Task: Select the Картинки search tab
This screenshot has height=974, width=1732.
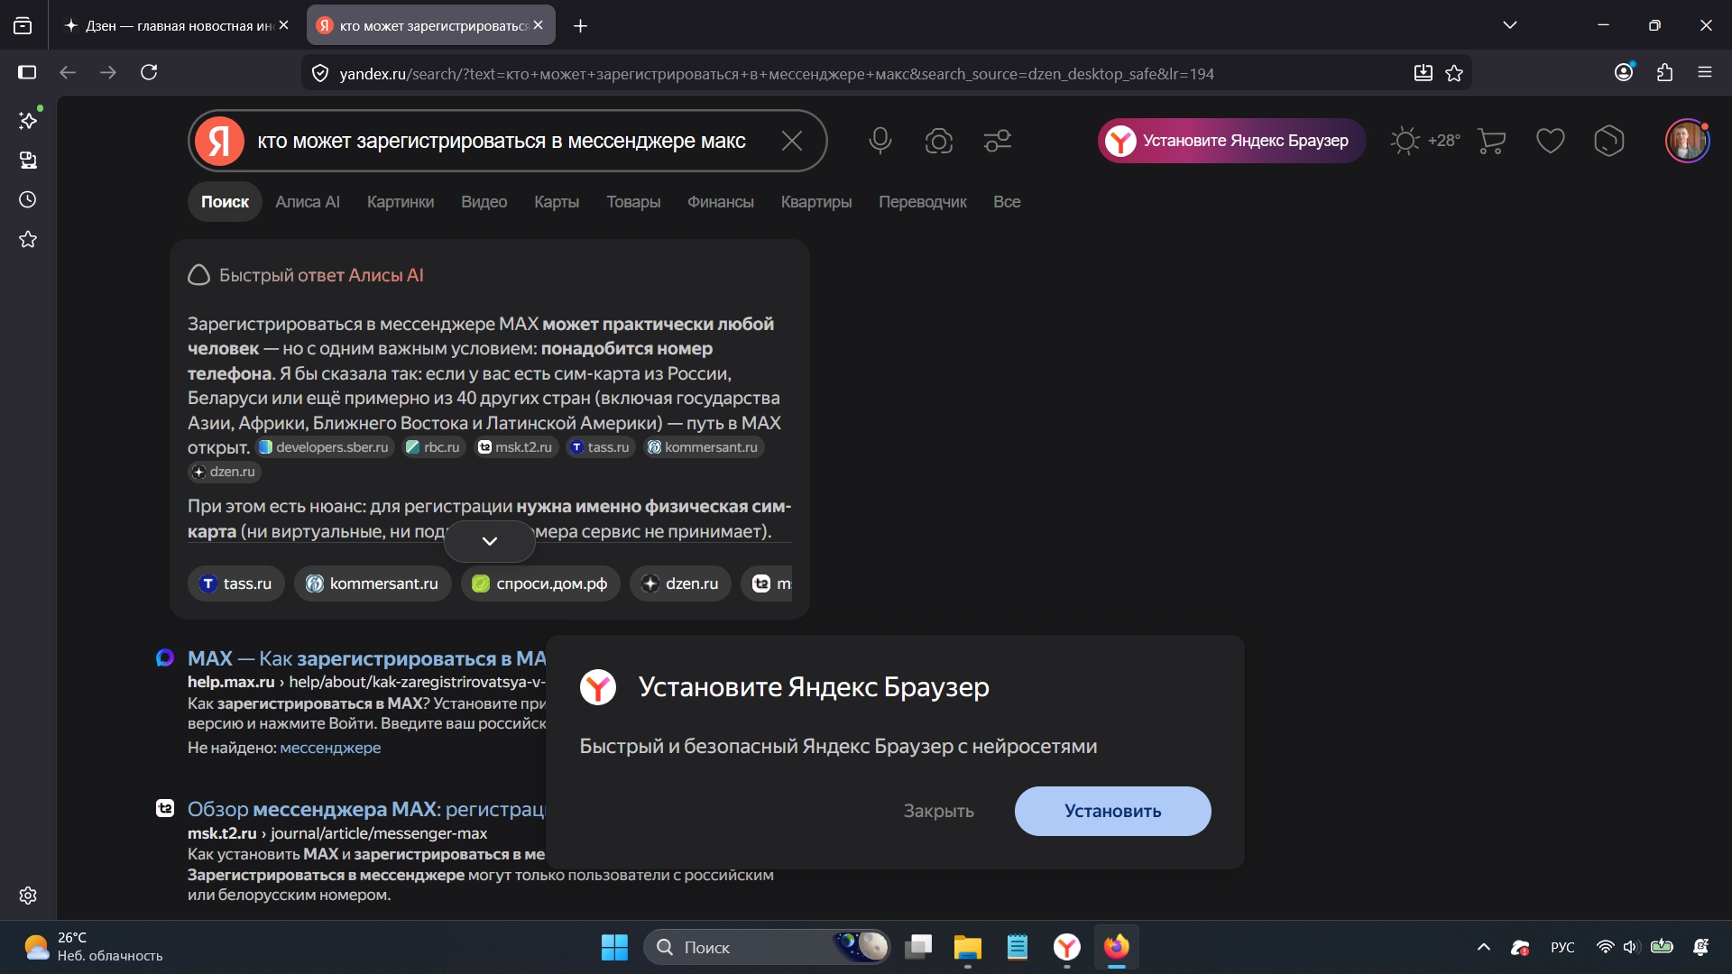Action: 401,202
